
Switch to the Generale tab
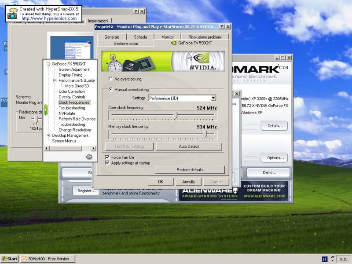click(x=112, y=37)
